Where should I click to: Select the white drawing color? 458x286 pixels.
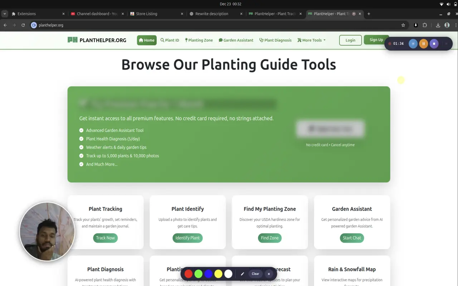click(228, 274)
